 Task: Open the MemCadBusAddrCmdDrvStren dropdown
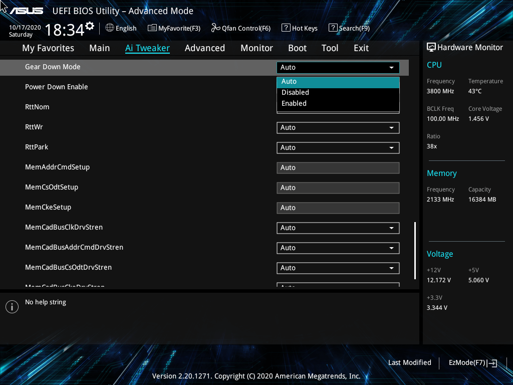[x=338, y=248]
